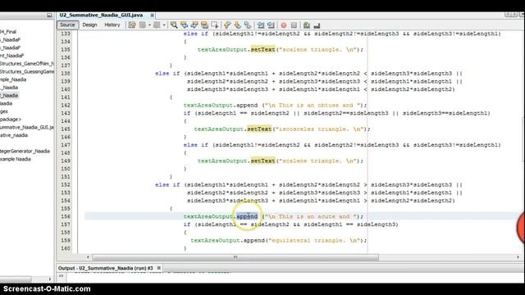This screenshot has width=525, height=295.
Task: Click the else if keyword on line 152
Action: [167, 184]
